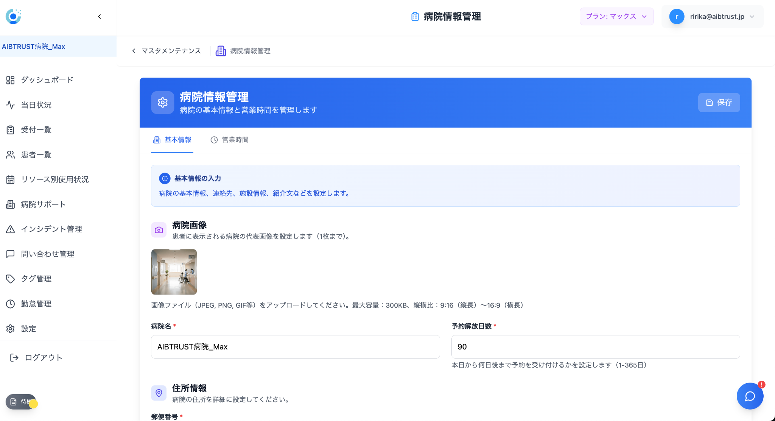Select 当日状況 in the sidebar

tap(36, 105)
